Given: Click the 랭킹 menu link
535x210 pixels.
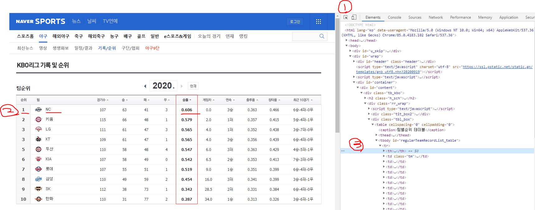Looking at the screenshot, I should [243, 36].
